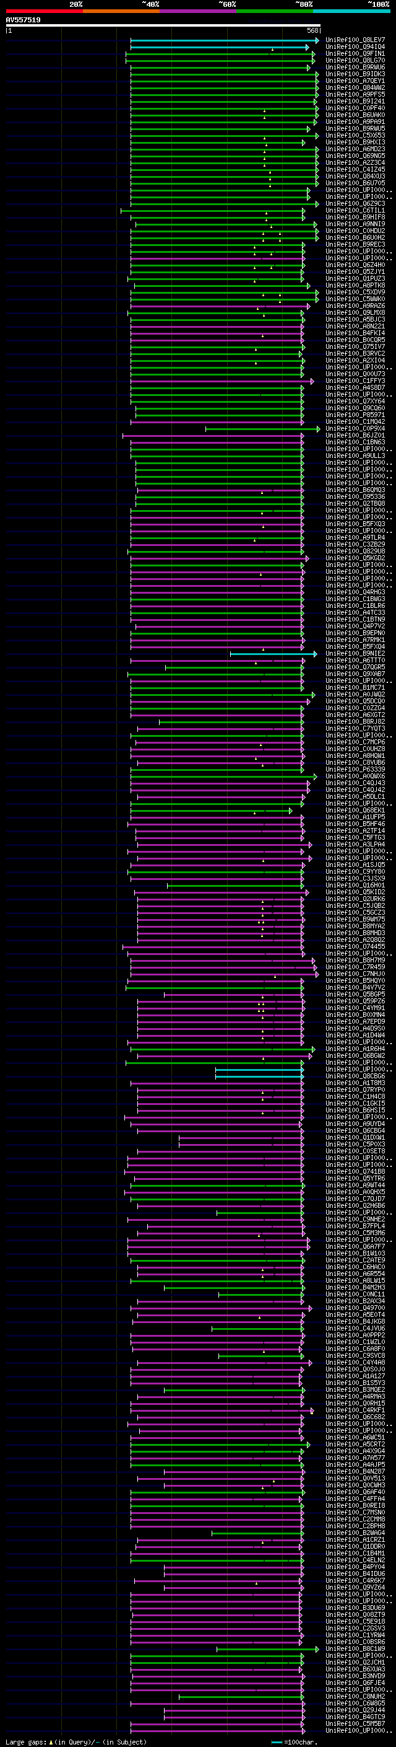Choose hit UniRef100_P85971
Image resolution: width=396 pixels, height=1747 pixels.
[x=355, y=415]
